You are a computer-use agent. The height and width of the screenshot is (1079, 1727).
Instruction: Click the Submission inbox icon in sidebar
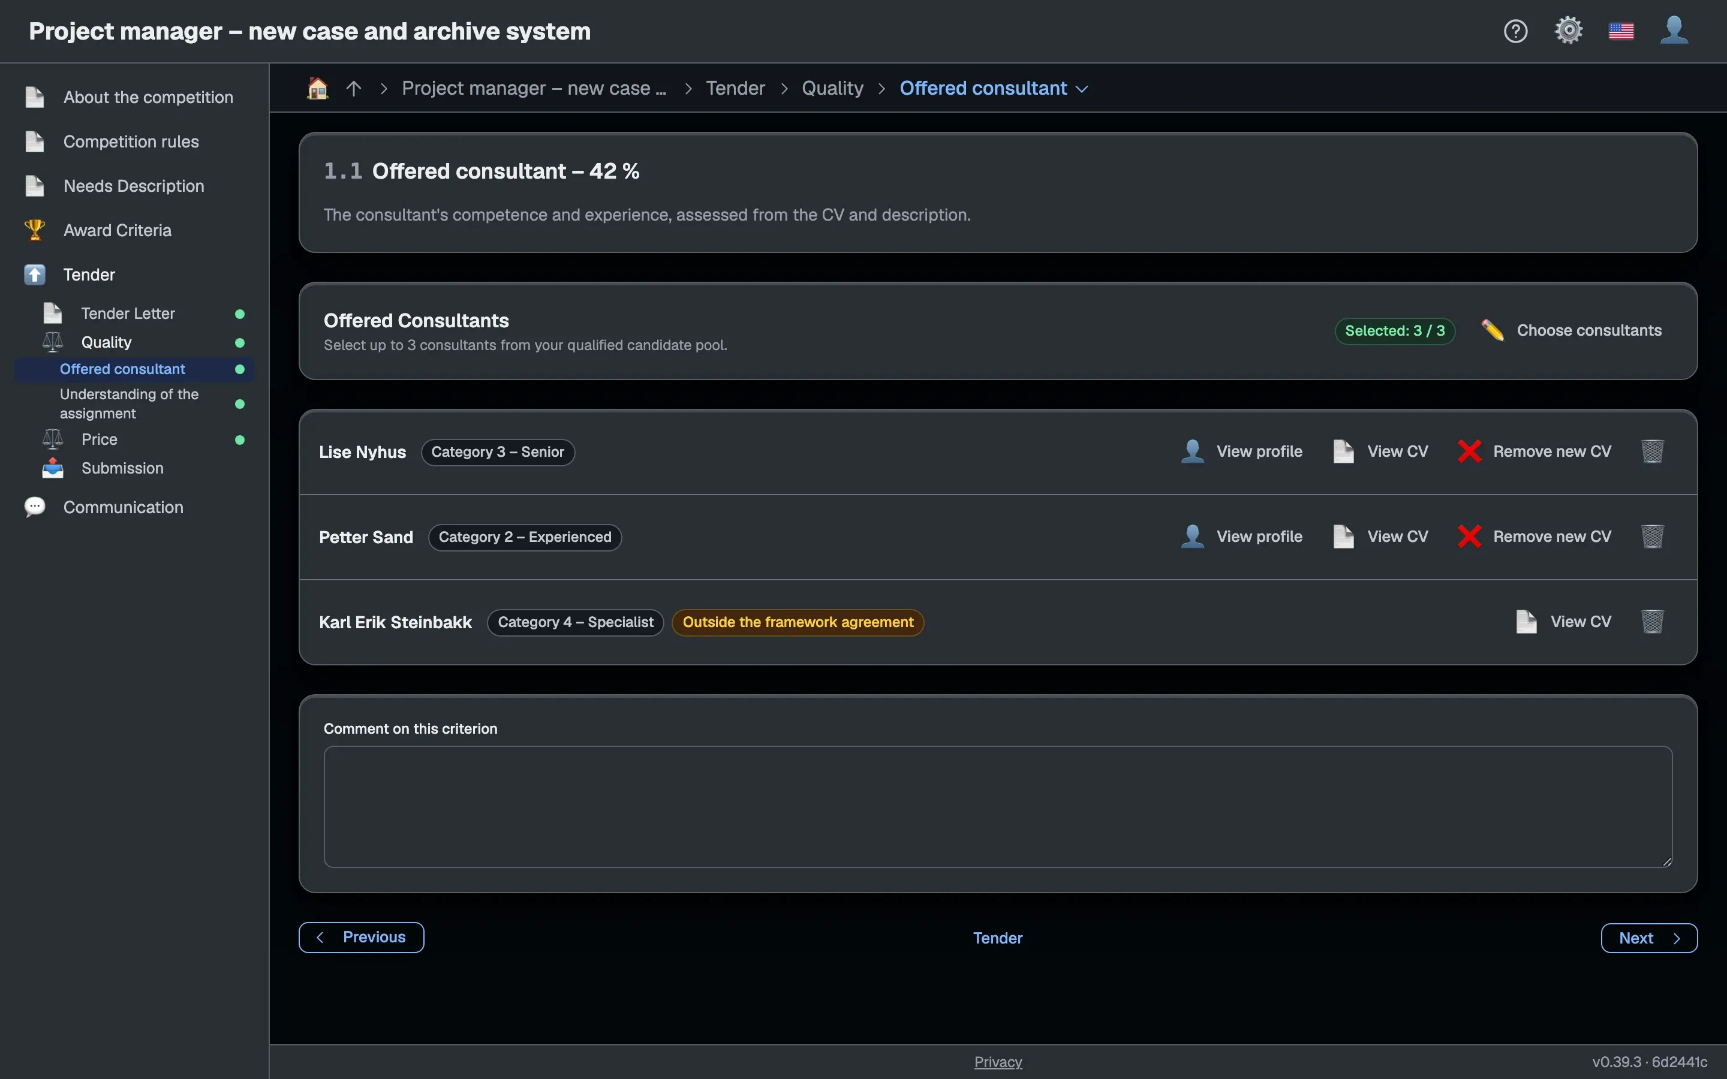53,468
